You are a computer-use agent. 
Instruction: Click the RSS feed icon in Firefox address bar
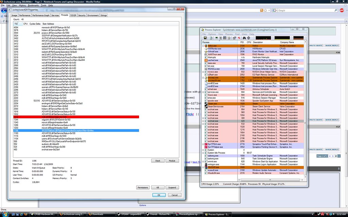point(261,11)
